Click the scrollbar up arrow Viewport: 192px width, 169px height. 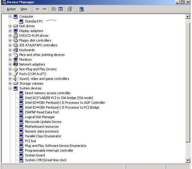click(x=187, y=16)
